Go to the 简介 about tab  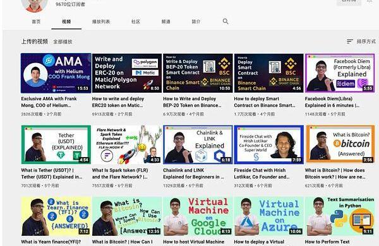(196, 21)
